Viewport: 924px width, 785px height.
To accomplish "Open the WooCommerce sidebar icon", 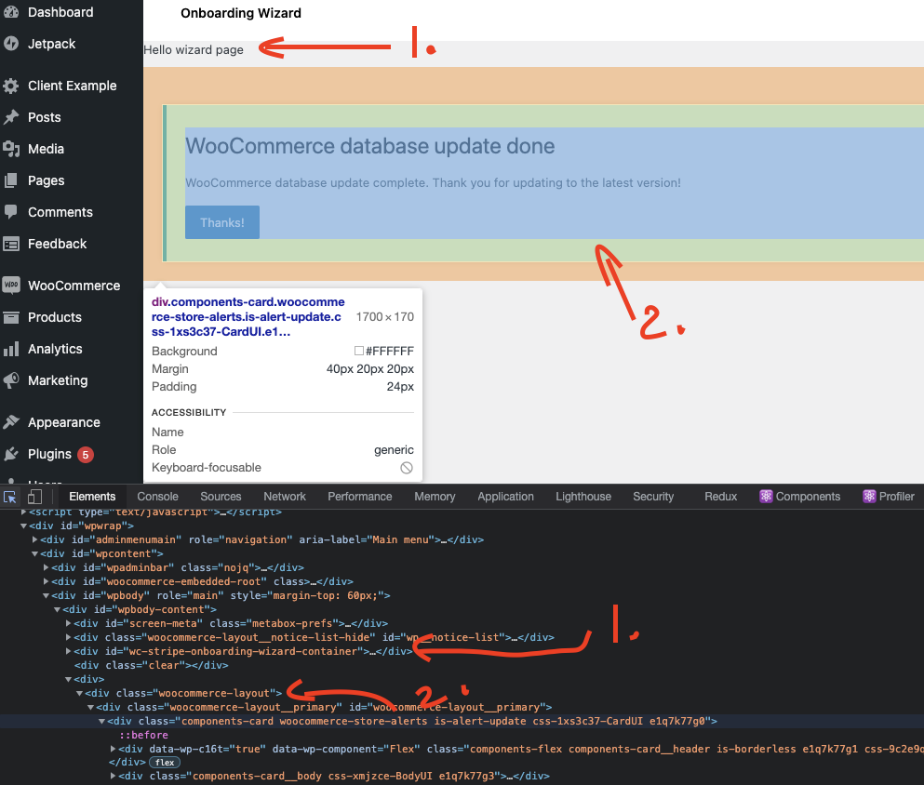I will tap(11, 286).
